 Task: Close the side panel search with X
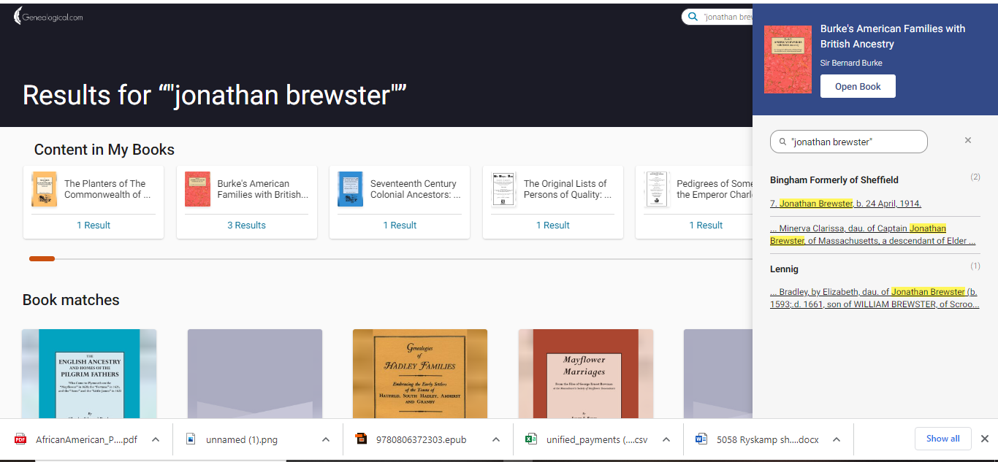point(968,140)
